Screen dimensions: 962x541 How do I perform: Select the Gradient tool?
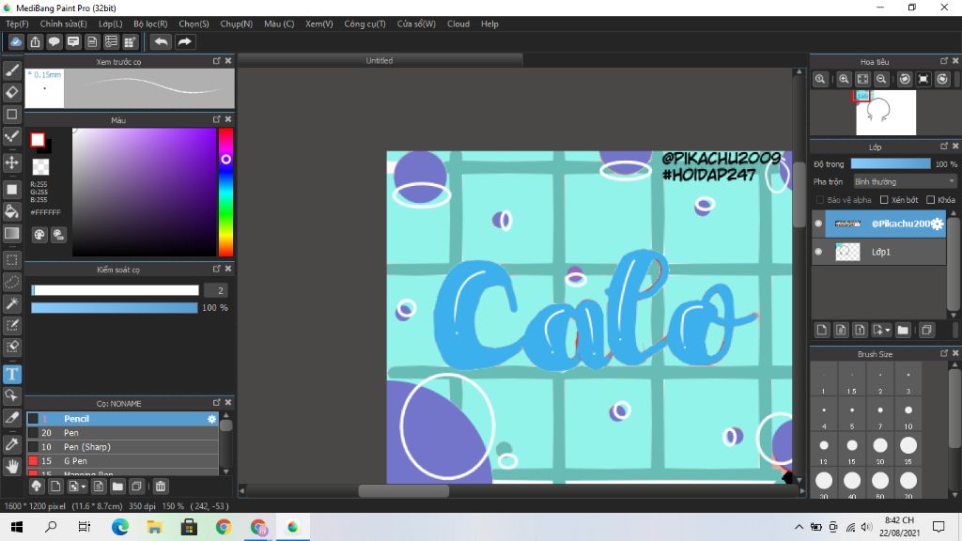tap(11, 233)
